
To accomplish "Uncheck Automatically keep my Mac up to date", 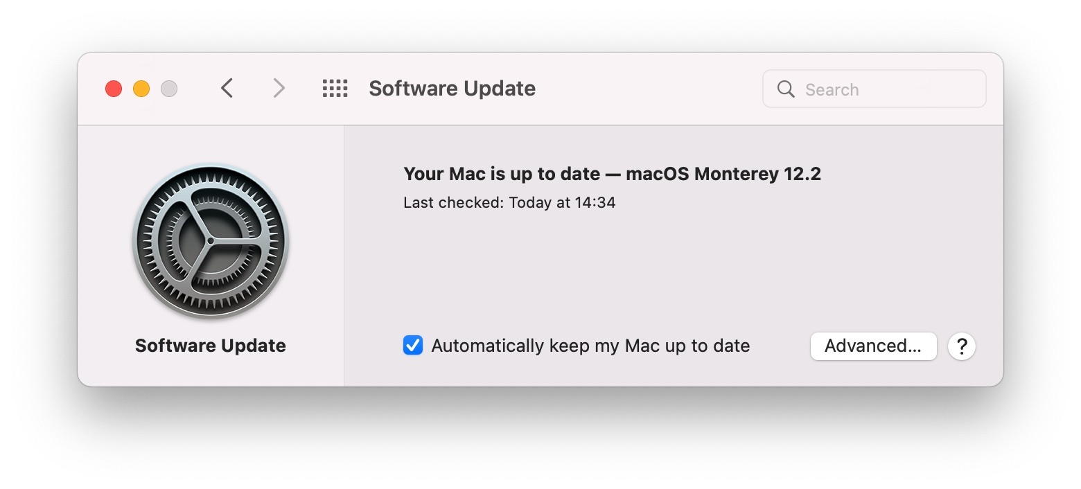I will point(413,345).
